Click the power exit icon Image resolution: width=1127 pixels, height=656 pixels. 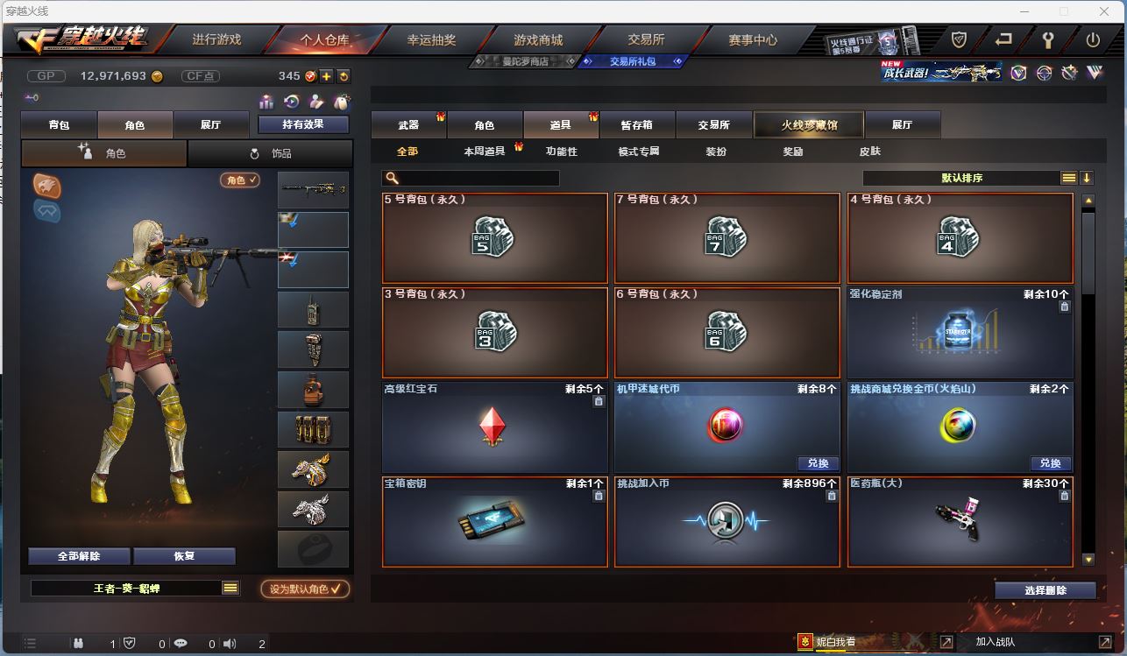(x=1093, y=39)
